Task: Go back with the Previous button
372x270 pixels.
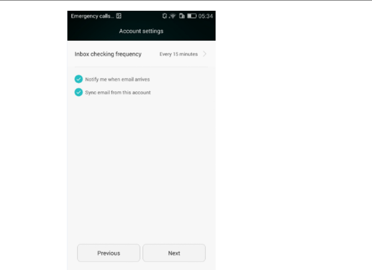Action: click(109, 253)
